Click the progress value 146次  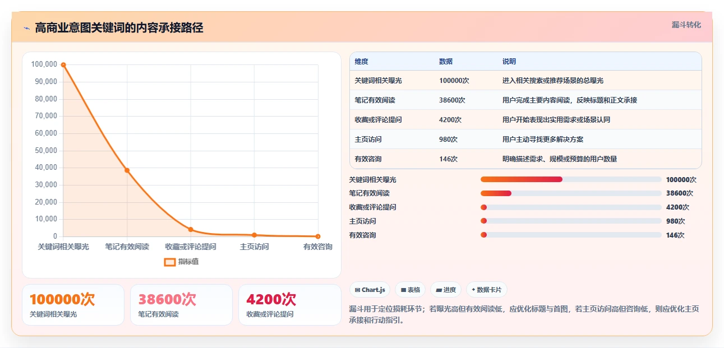coord(676,235)
